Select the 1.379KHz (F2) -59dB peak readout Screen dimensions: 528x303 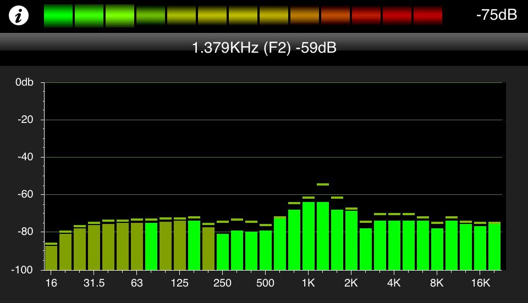[264, 48]
